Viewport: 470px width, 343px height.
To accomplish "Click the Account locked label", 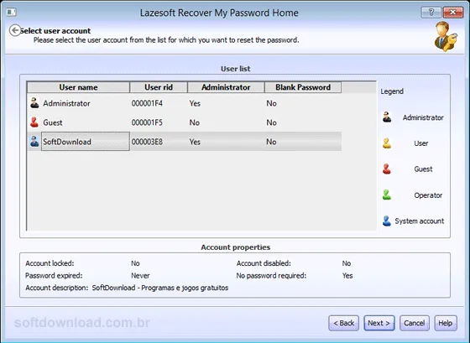I will (50, 263).
